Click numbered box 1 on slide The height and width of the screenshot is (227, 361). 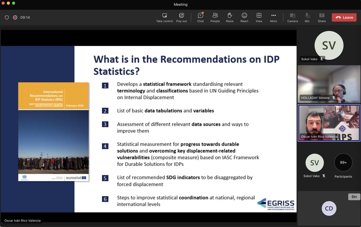click(105, 85)
